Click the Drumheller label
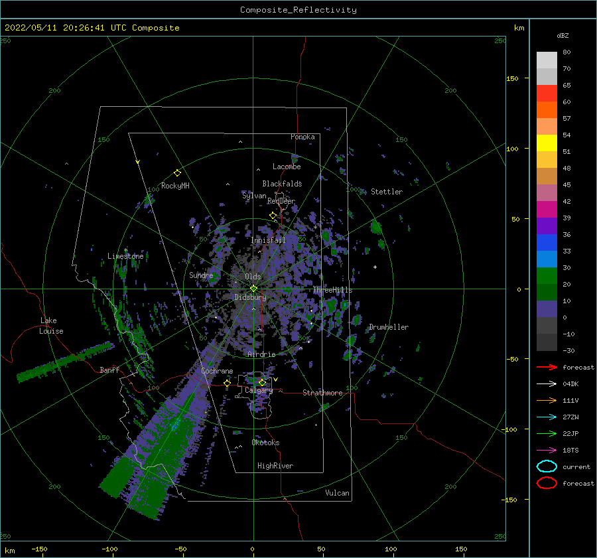Screen dimensions: 597x558 389,327
